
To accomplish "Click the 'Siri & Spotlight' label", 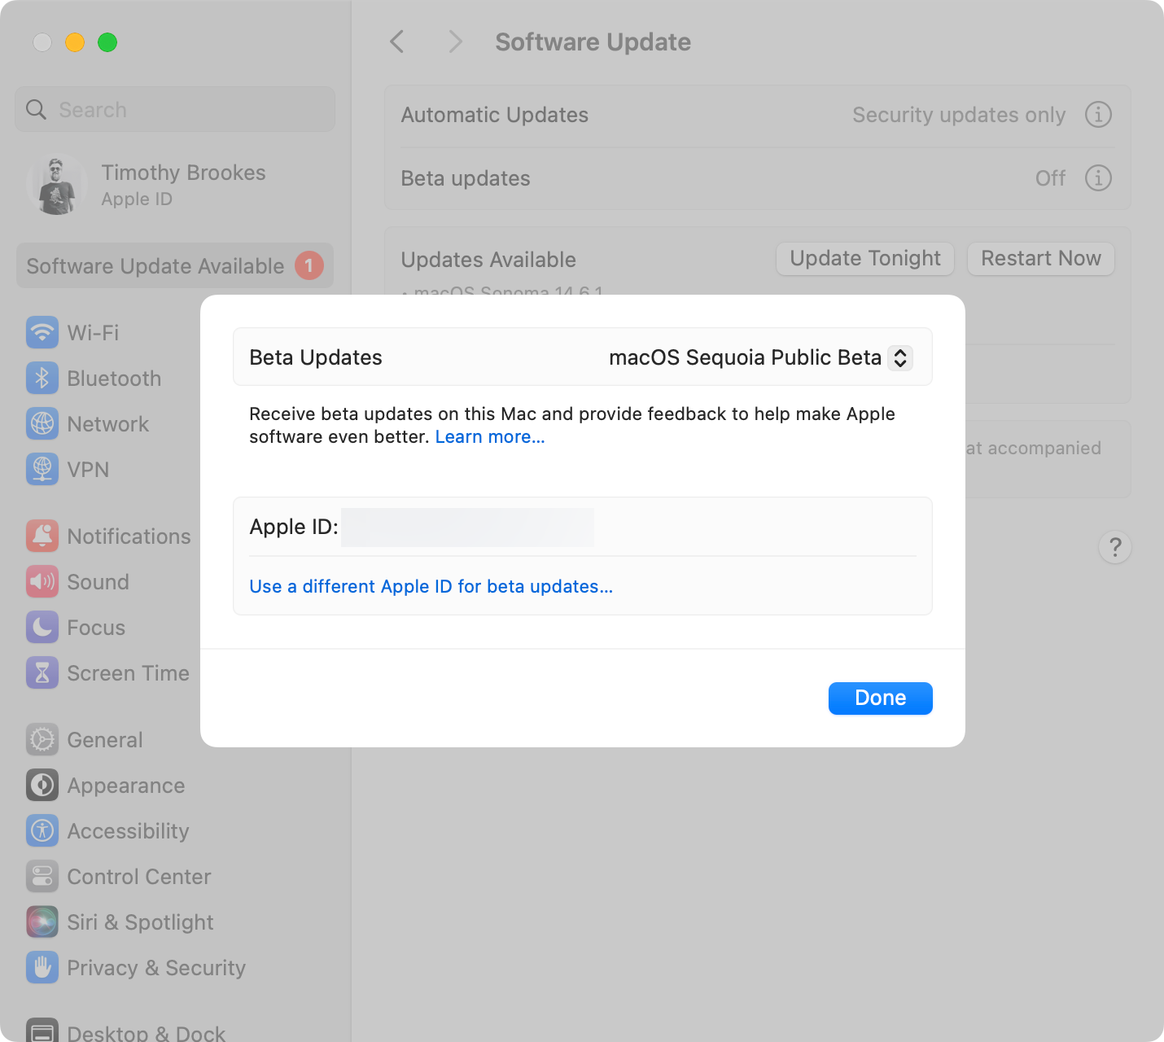I will point(140,922).
